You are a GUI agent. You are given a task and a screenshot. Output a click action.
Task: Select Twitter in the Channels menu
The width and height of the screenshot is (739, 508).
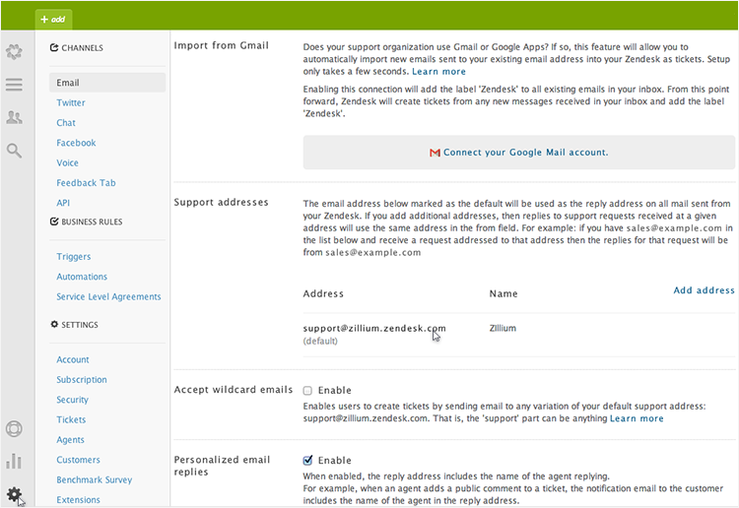coord(71,102)
